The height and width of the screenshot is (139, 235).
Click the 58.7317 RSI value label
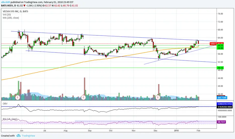221,122
